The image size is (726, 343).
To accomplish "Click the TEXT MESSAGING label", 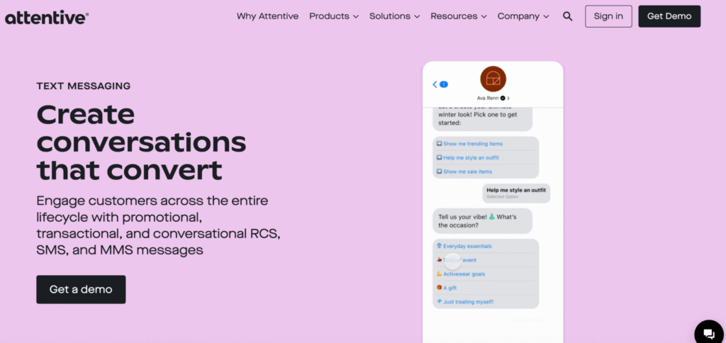I will pos(84,86).
